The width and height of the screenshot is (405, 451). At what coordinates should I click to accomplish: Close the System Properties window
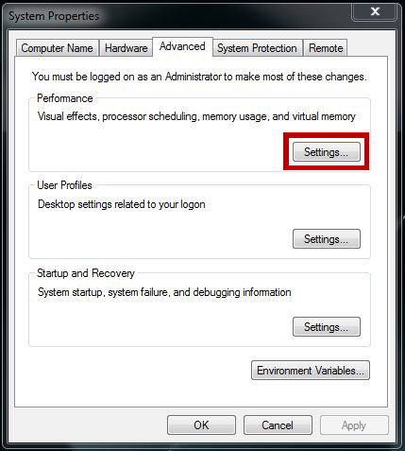[375, 11]
